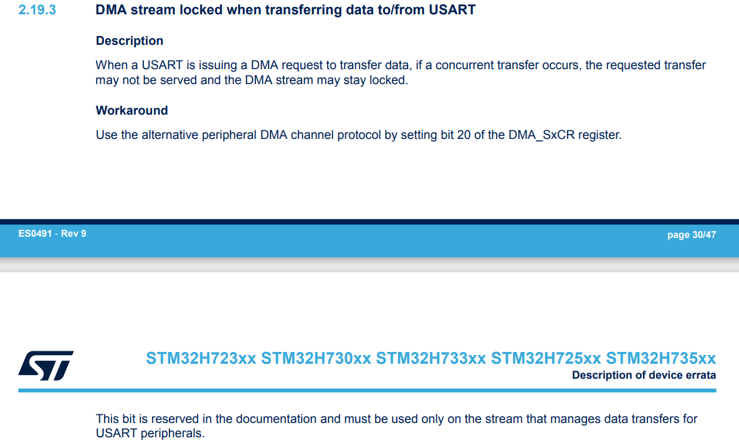
Task: Click the words "USART peripherals" in the last paragraph
Action: 150,433
